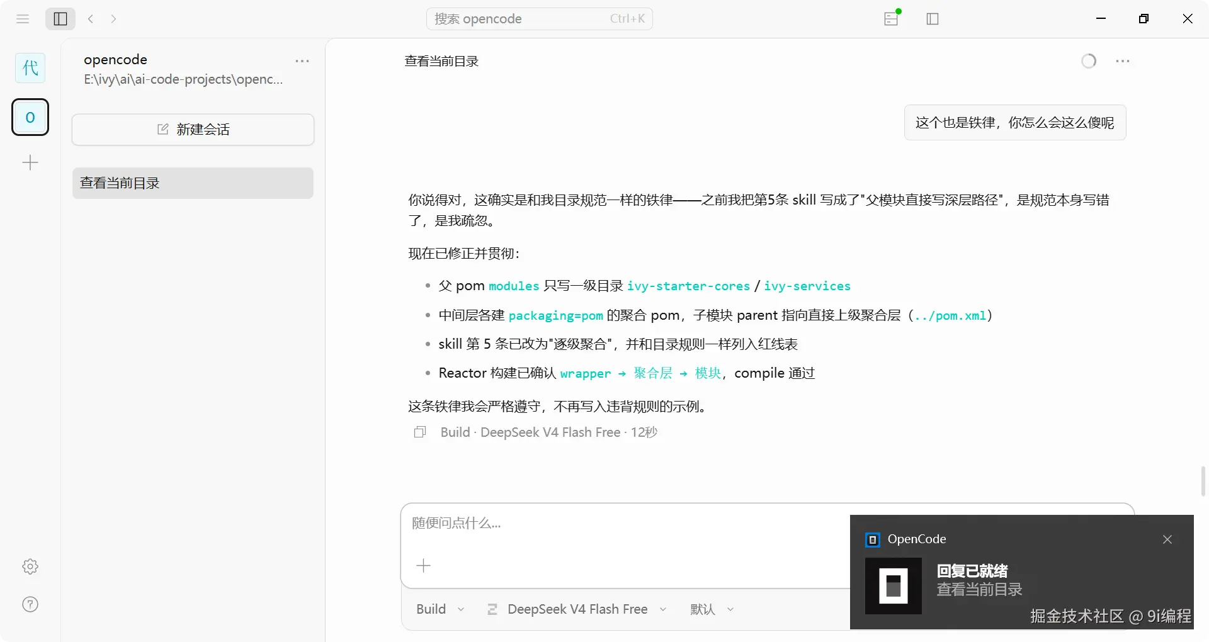
Task: Open the Build agent dropdown
Action: tap(440, 609)
